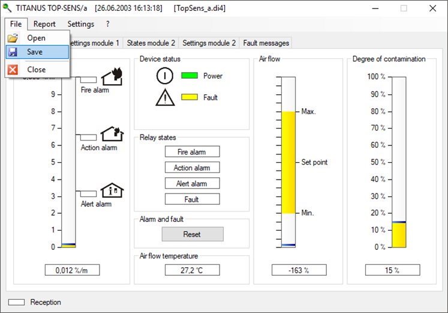Click the Reception indicator box
This screenshot has width=448, height=313.
pyautogui.click(x=16, y=302)
